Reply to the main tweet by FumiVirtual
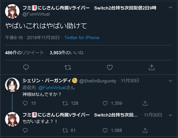The image size is (178, 138). point(26,68)
